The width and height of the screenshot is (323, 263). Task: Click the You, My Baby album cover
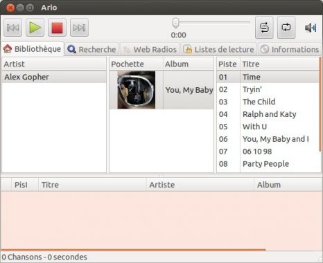(x=137, y=90)
